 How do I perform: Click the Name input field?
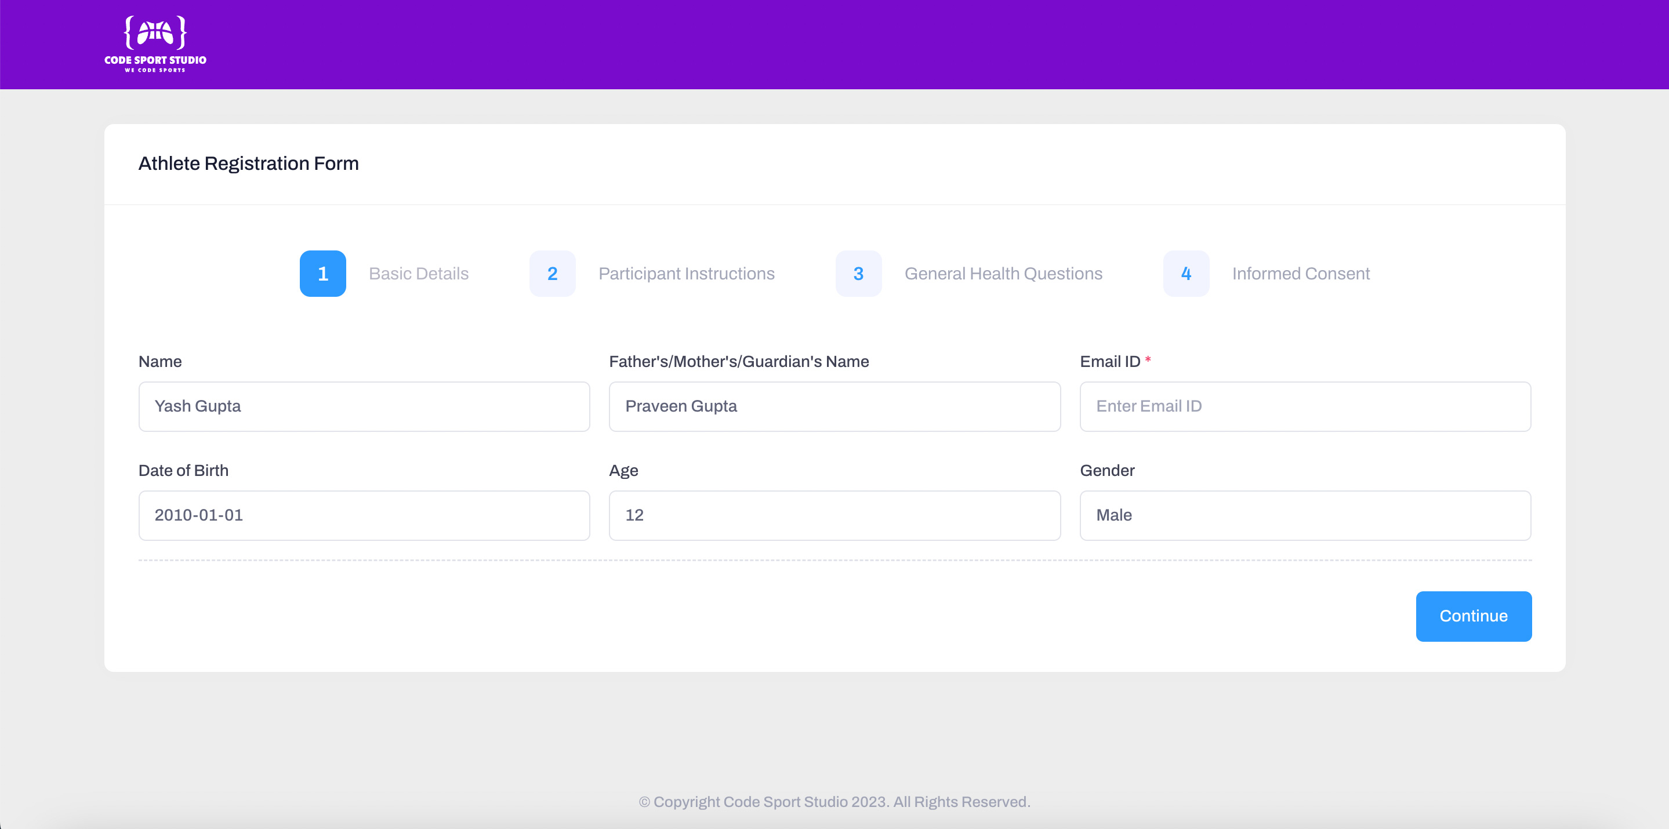364,406
